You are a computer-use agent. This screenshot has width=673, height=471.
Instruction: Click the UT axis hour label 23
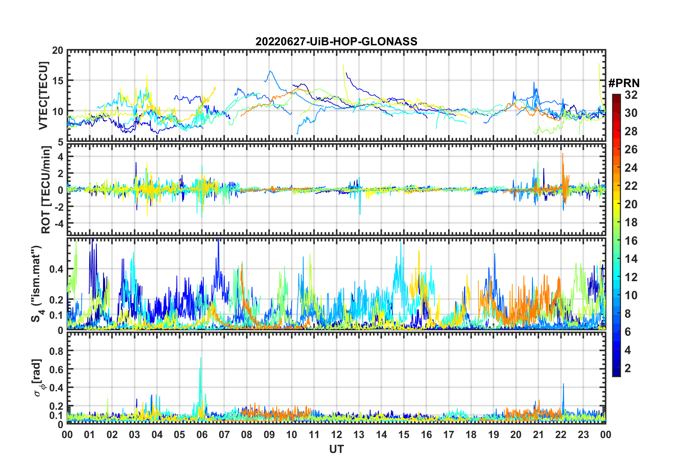(x=583, y=435)
